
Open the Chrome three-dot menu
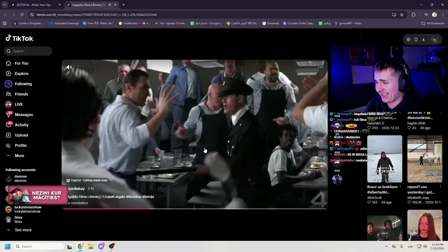pyautogui.click(x=443, y=15)
